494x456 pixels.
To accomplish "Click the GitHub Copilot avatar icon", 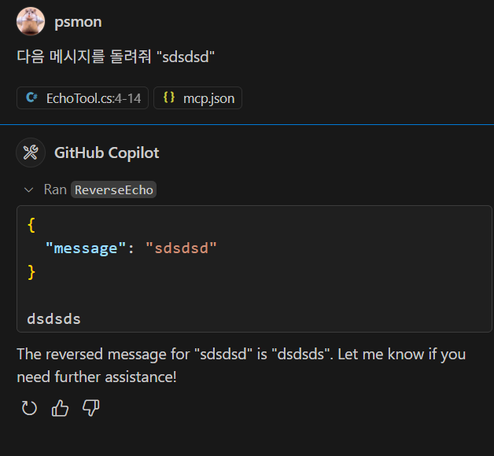I will point(31,153).
